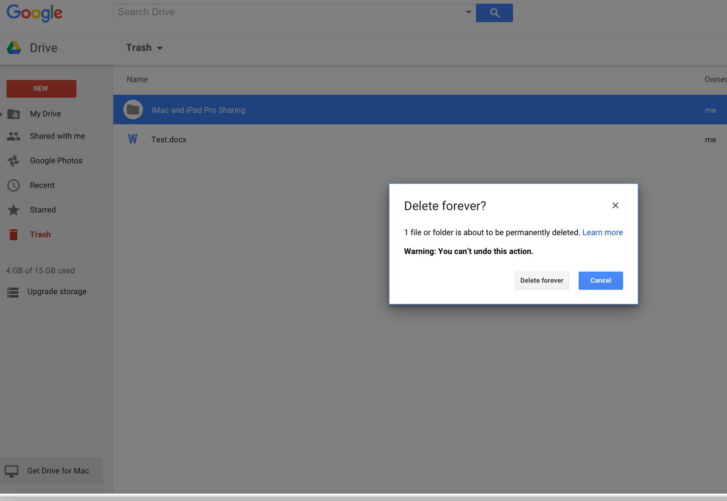Open the Recent section
The height and width of the screenshot is (501, 727).
(x=42, y=185)
